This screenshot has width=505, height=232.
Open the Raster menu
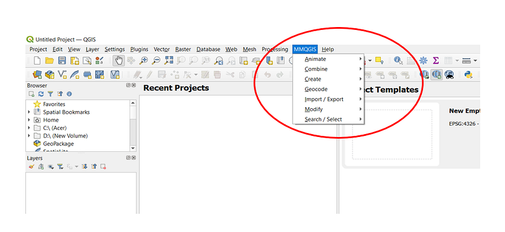click(183, 49)
